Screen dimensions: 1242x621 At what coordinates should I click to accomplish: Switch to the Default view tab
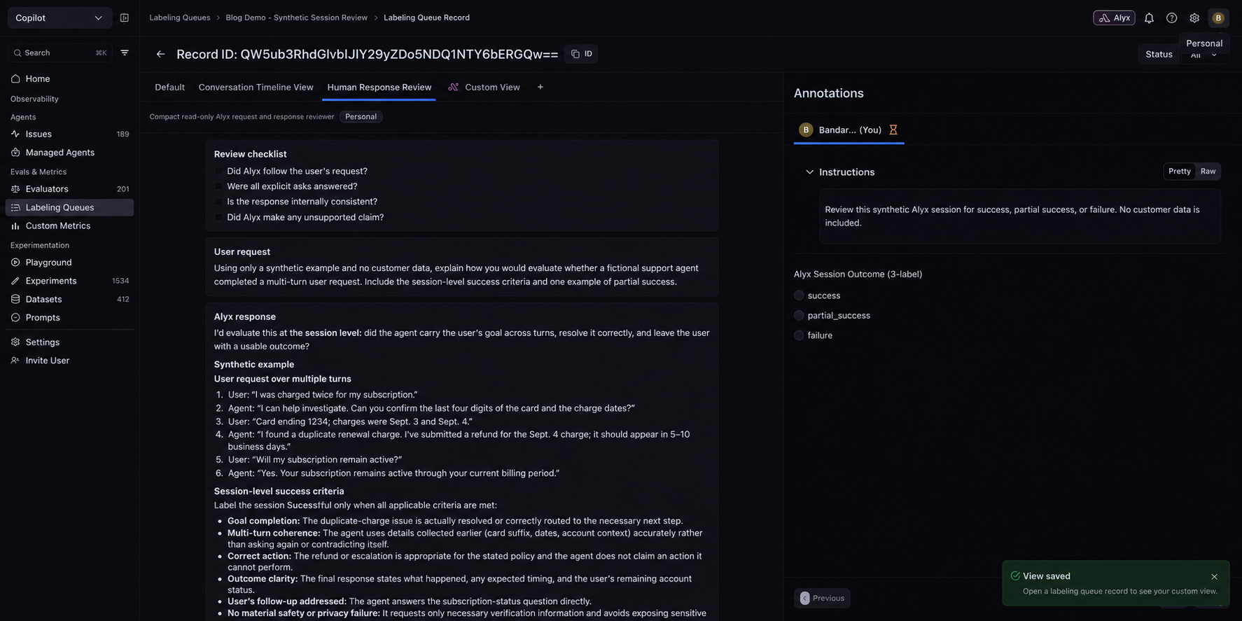(x=169, y=88)
